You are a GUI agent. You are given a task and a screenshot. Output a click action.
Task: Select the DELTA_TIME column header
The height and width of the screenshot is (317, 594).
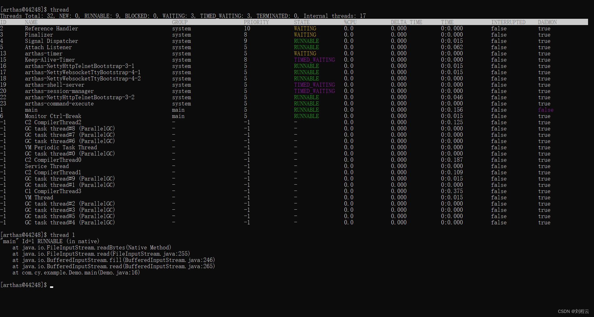coord(407,22)
